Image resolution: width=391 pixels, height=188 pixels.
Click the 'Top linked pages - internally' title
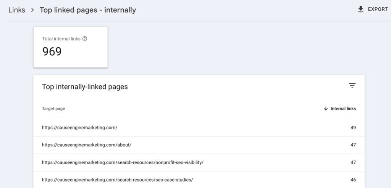point(88,10)
